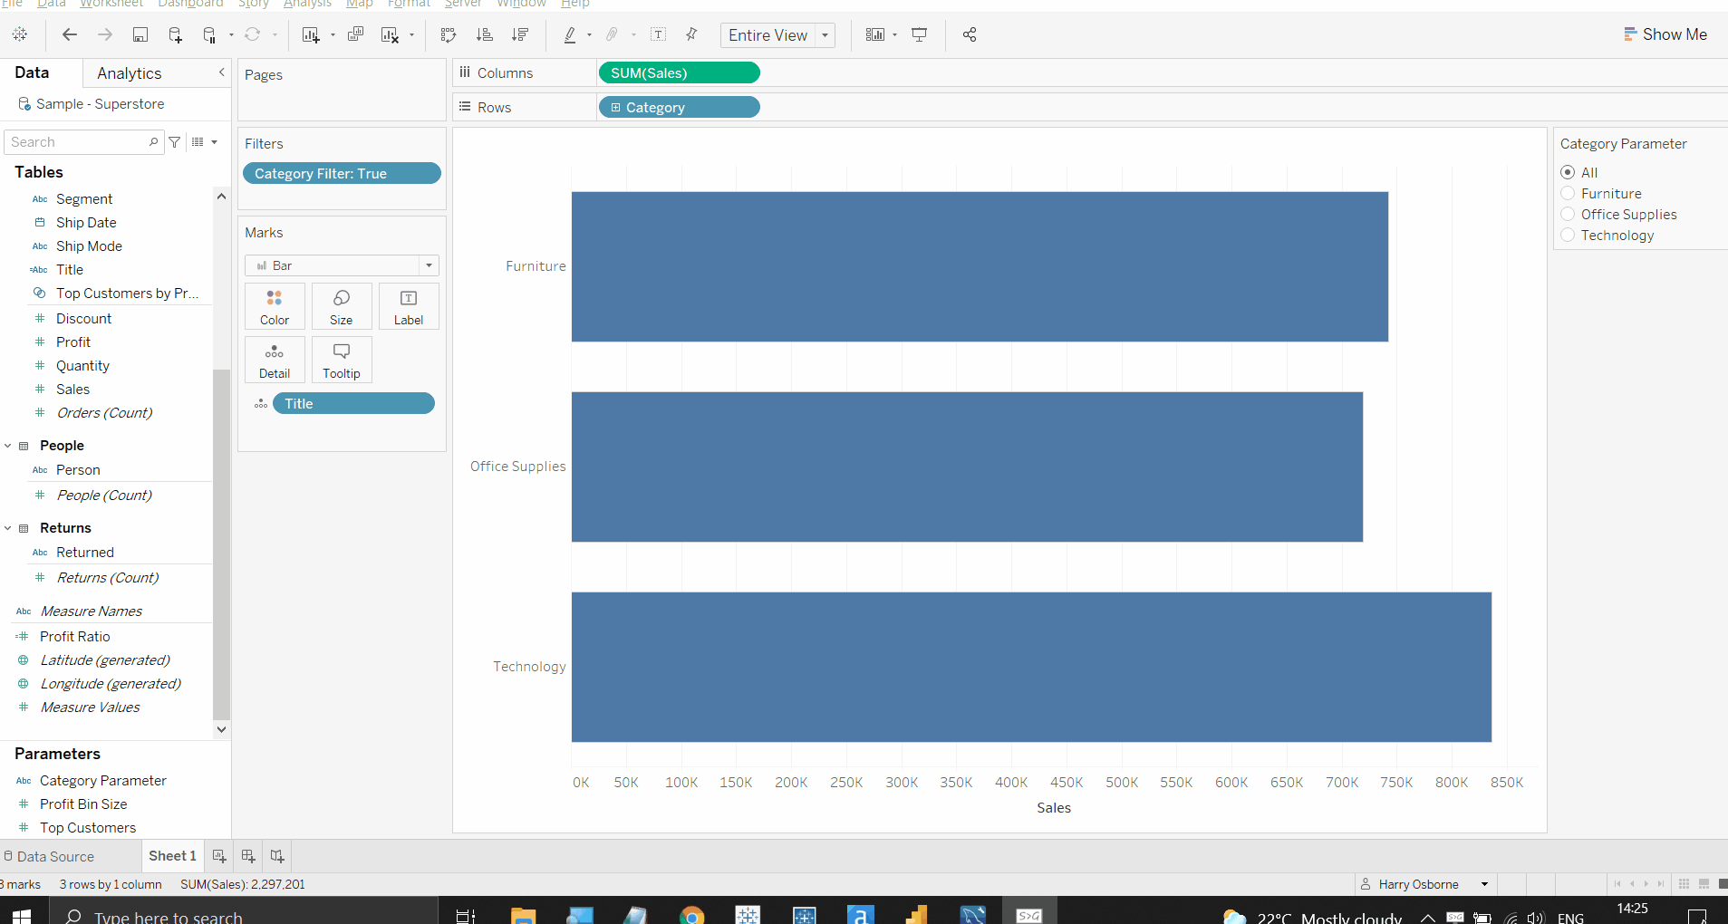Choose Office Supplies in the parameter control
This screenshot has height=924, width=1728.
(x=1569, y=214)
